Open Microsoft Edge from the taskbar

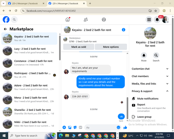61,136
